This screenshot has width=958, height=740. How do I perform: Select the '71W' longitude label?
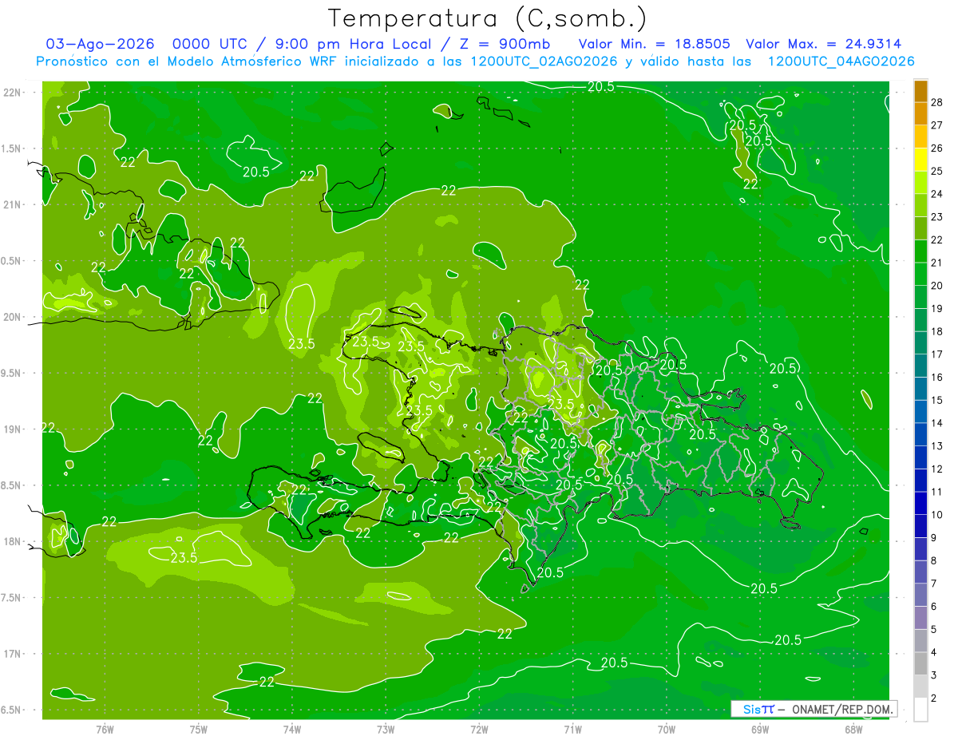[572, 729]
